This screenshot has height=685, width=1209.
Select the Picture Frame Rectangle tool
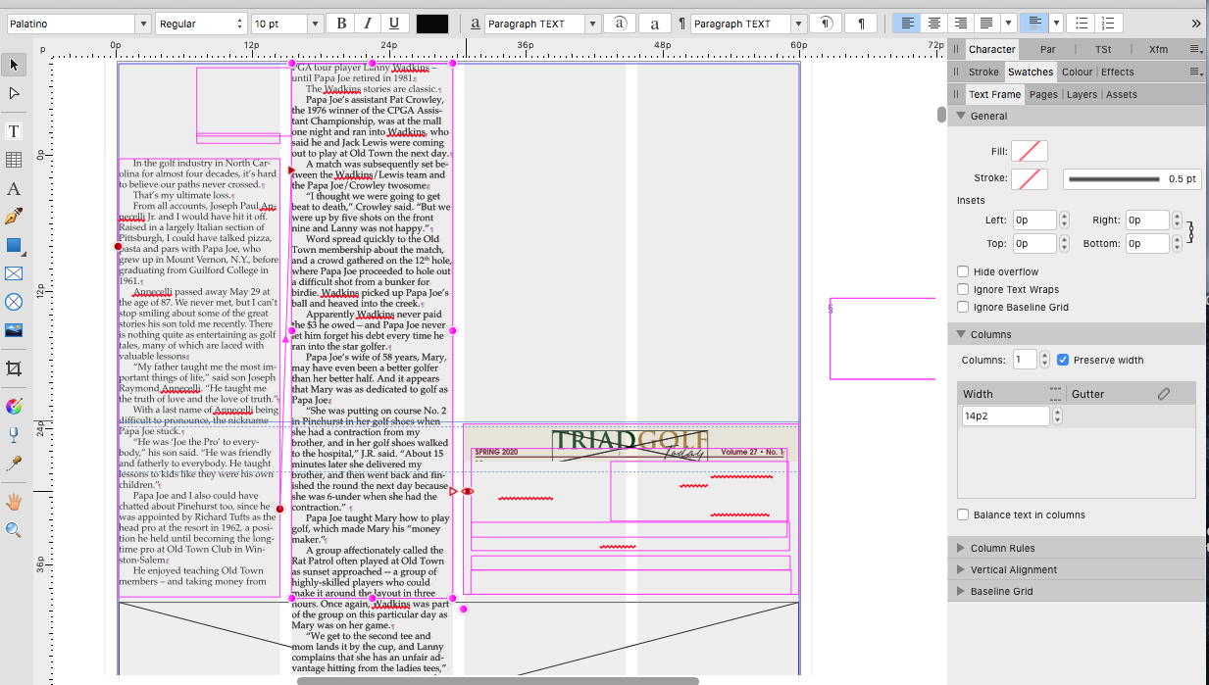pos(14,273)
